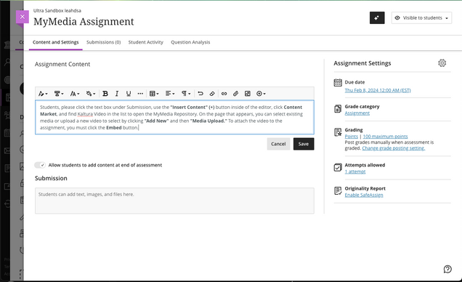Click the Grading icon

[338, 132]
